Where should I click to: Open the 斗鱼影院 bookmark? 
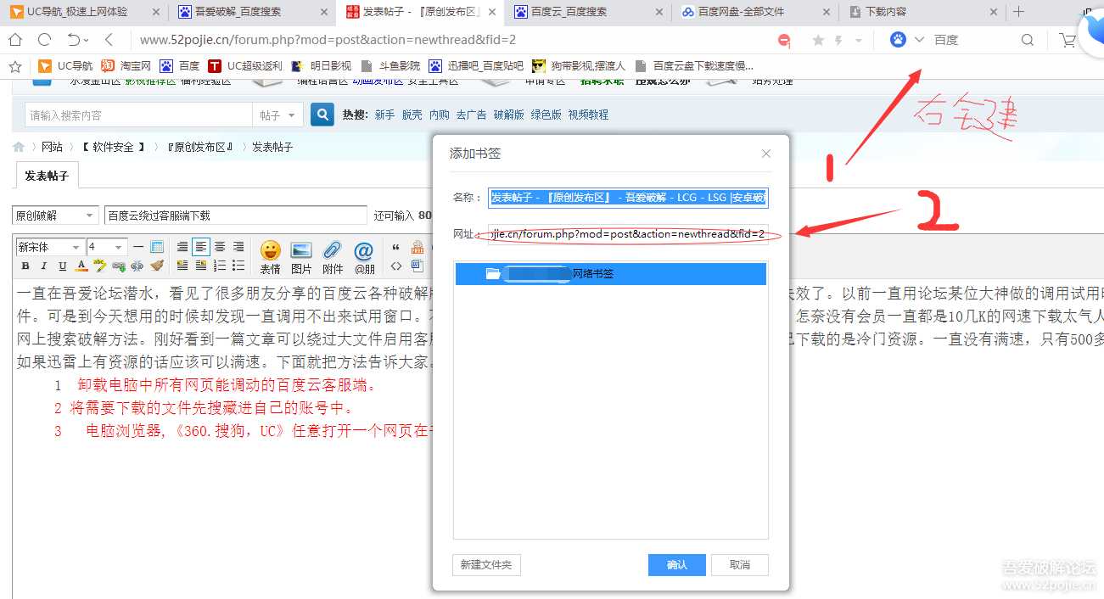tap(390, 65)
